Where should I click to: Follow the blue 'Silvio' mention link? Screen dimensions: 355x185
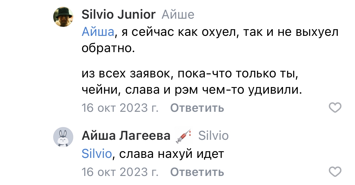coord(97,154)
